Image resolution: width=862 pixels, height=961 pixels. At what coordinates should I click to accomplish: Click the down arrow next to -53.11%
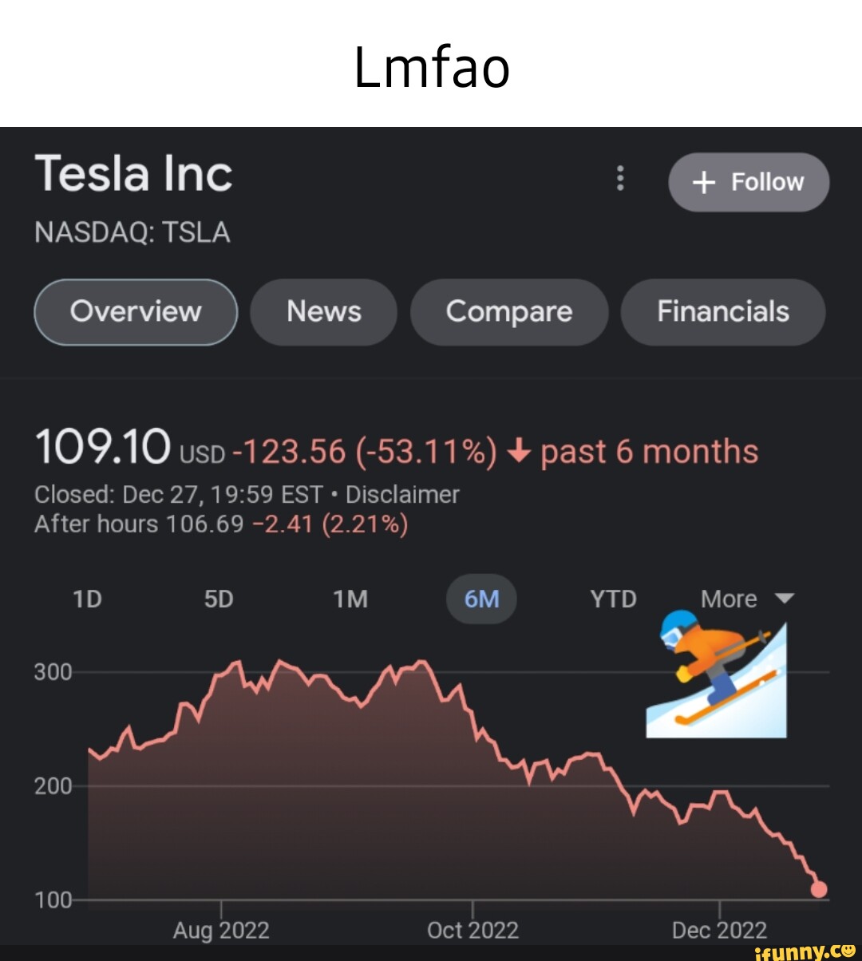[519, 451]
